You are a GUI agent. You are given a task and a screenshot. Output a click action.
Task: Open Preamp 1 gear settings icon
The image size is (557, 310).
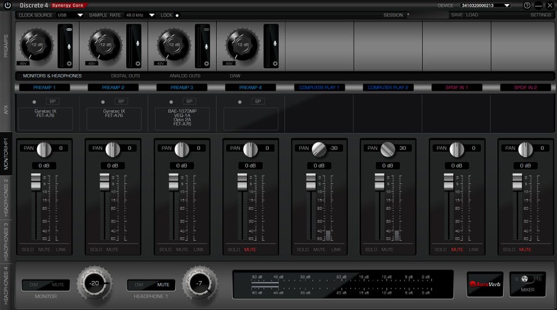point(69,64)
